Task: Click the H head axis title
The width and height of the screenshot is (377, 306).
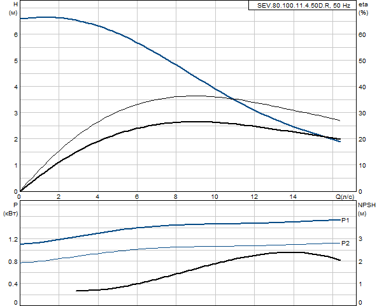Action: (x=16, y=4)
